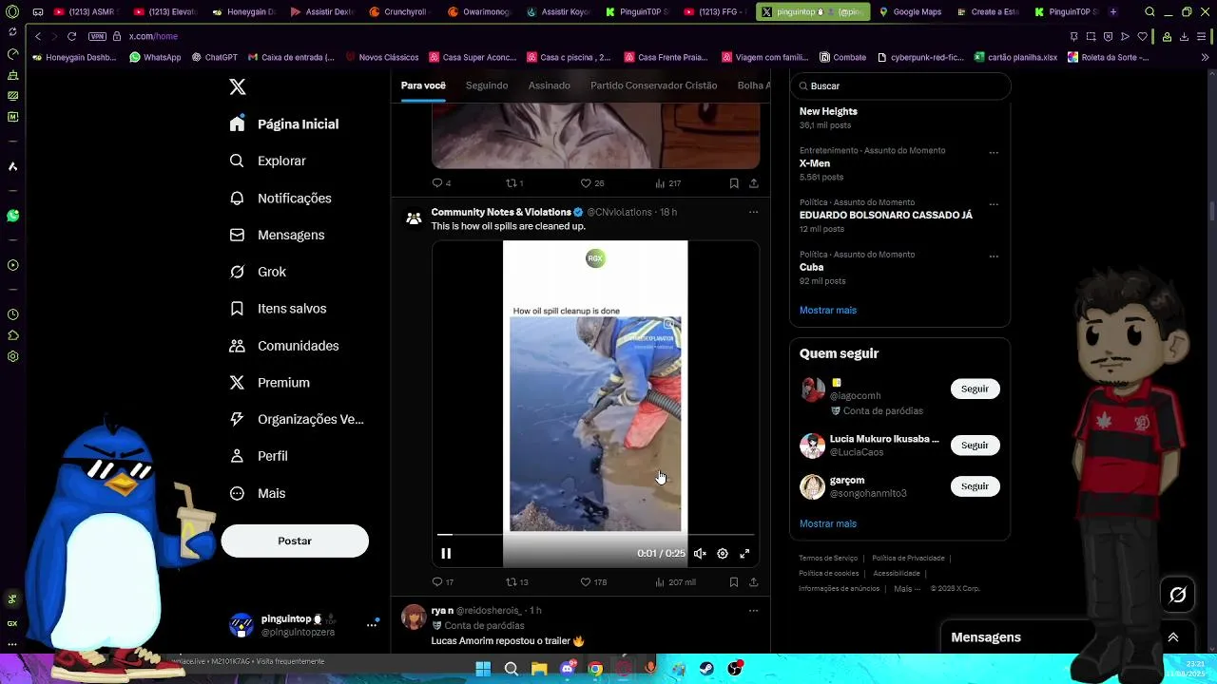Repost the upper post with 1 repost

click(514, 183)
